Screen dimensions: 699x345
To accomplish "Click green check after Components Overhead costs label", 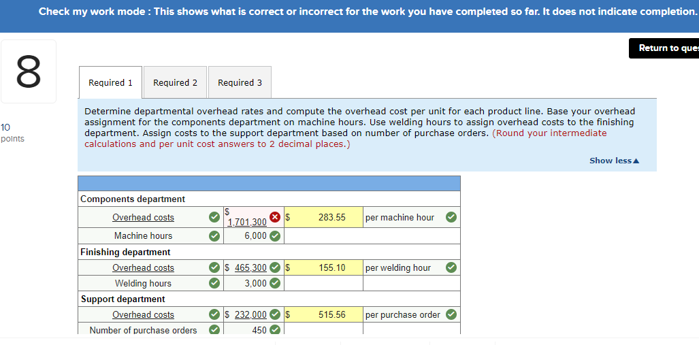I will tap(214, 217).
